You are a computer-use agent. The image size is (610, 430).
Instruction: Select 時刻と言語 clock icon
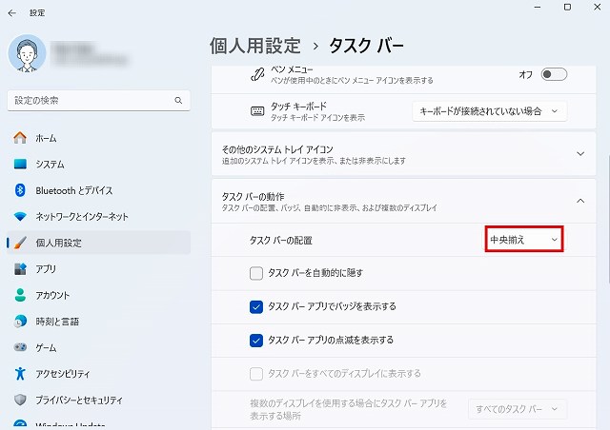(x=20, y=321)
